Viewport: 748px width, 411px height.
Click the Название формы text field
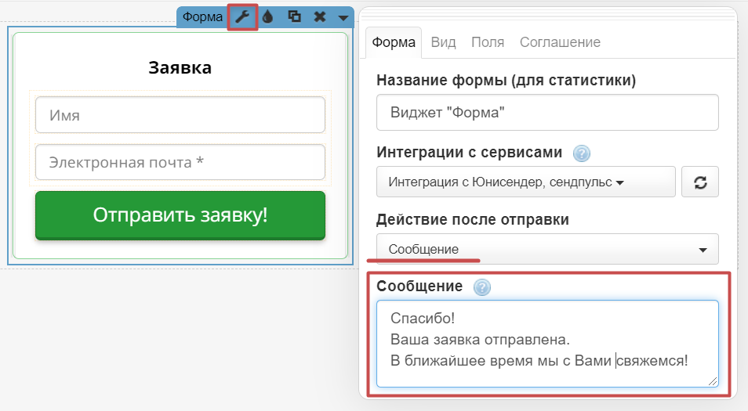[546, 113]
